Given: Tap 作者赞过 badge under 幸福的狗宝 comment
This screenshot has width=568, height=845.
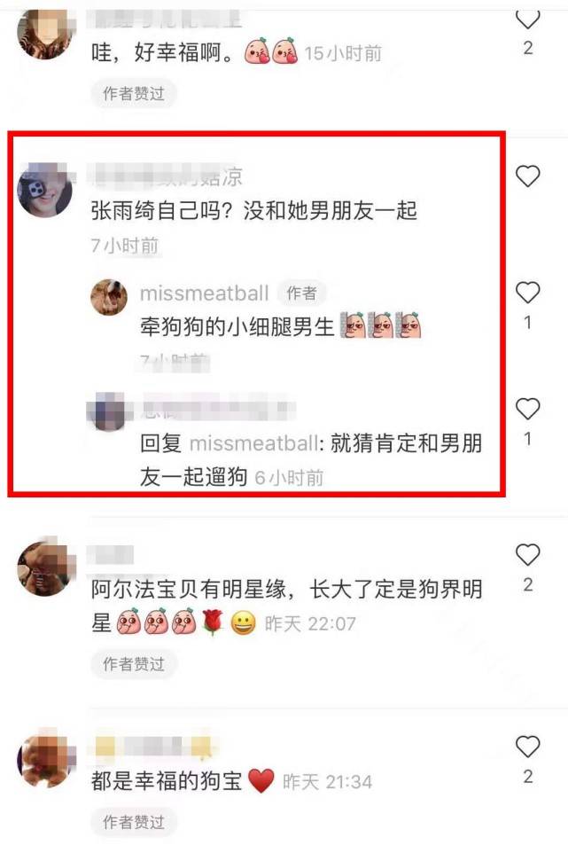Looking at the screenshot, I should [134, 822].
